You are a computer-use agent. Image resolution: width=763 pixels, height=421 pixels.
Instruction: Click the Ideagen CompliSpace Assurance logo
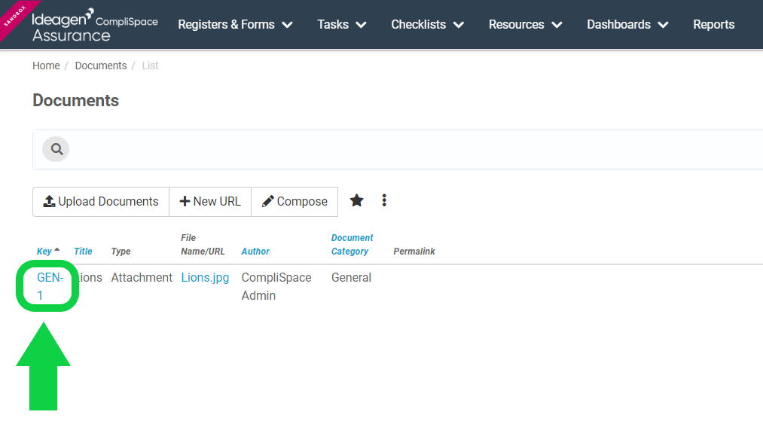coord(94,25)
